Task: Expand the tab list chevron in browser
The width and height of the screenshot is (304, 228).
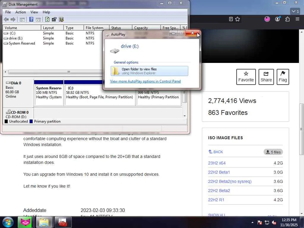Action: pos(295,12)
